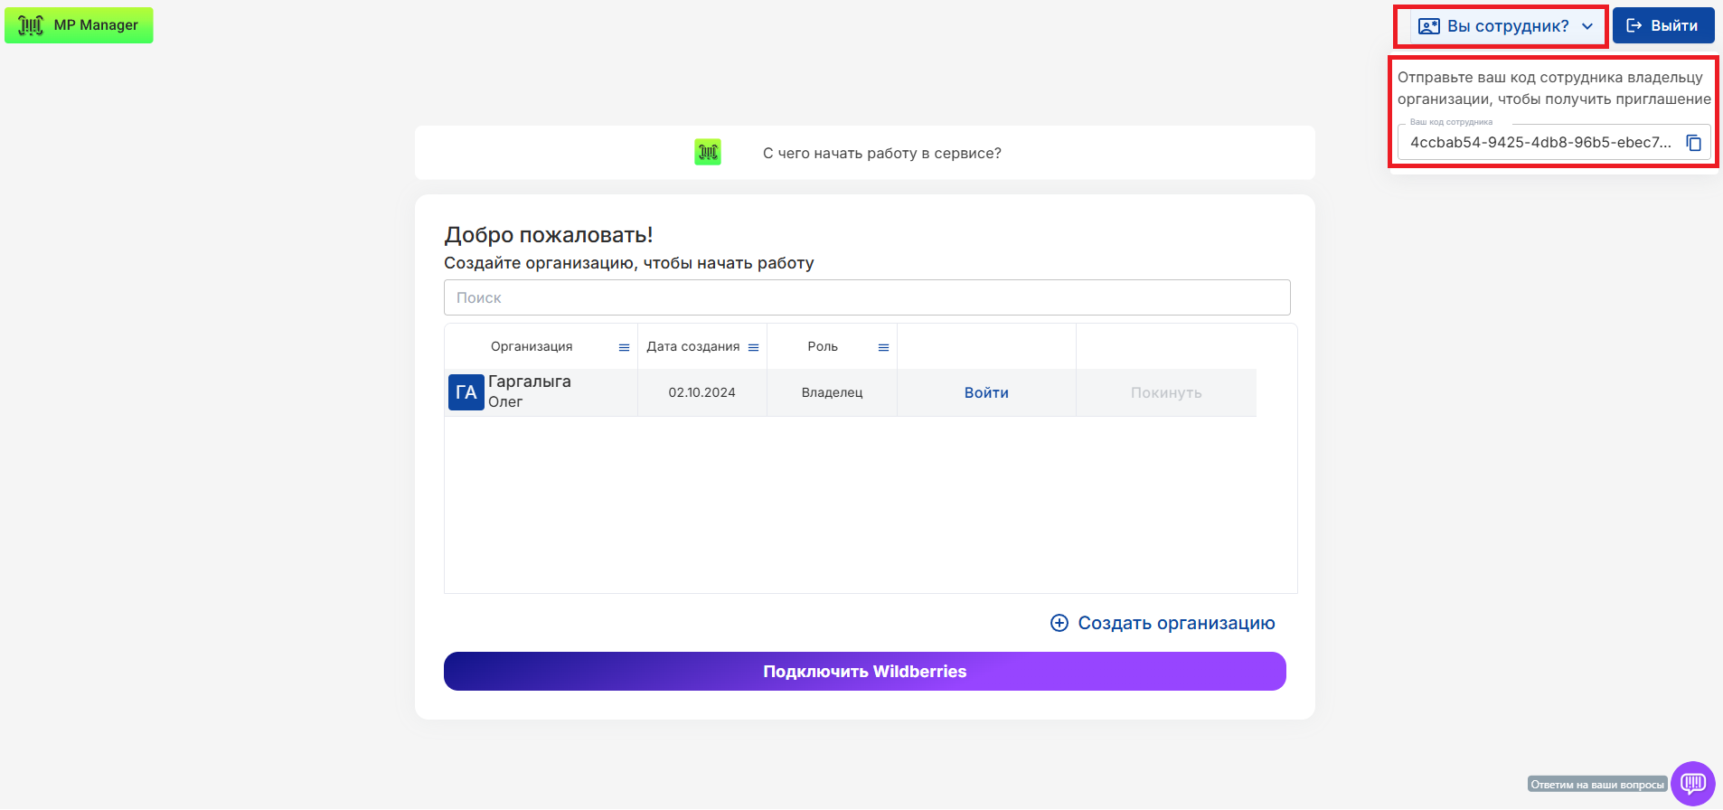Click the Выйти logout button
1723x810 pixels.
[1662, 26]
